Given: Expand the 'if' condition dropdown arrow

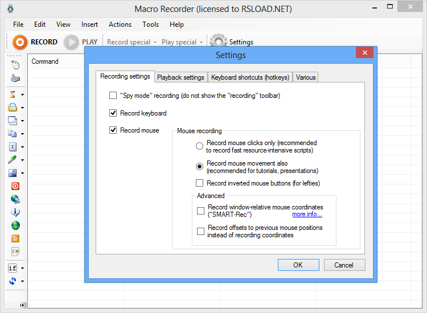Looking at the screenshot, I should pyautogui.click(x=22, y=269).
